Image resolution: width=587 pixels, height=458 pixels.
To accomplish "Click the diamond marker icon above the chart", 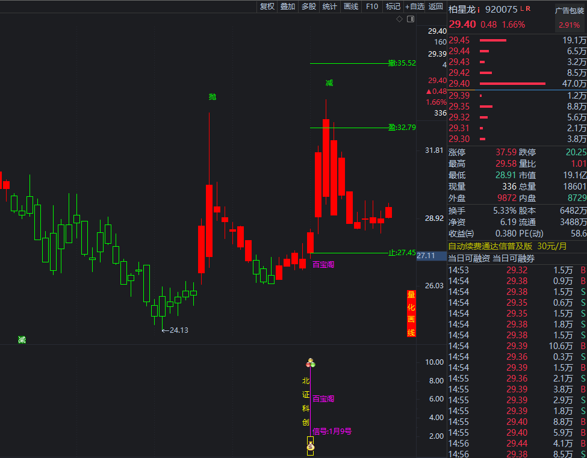I will (399, 19).
